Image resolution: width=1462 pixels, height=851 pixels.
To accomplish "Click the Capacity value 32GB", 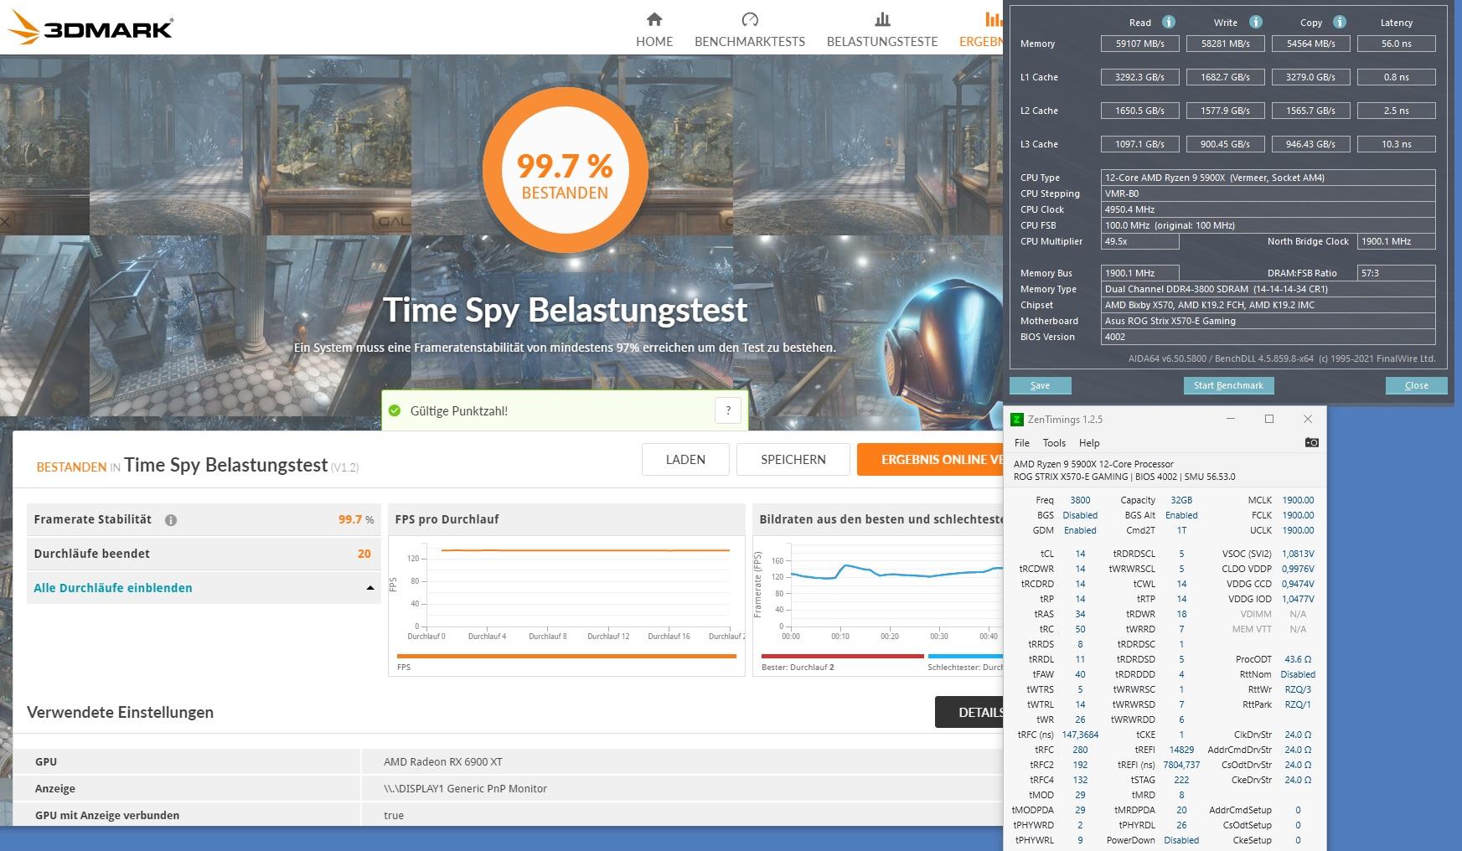I will (1181, 500).
